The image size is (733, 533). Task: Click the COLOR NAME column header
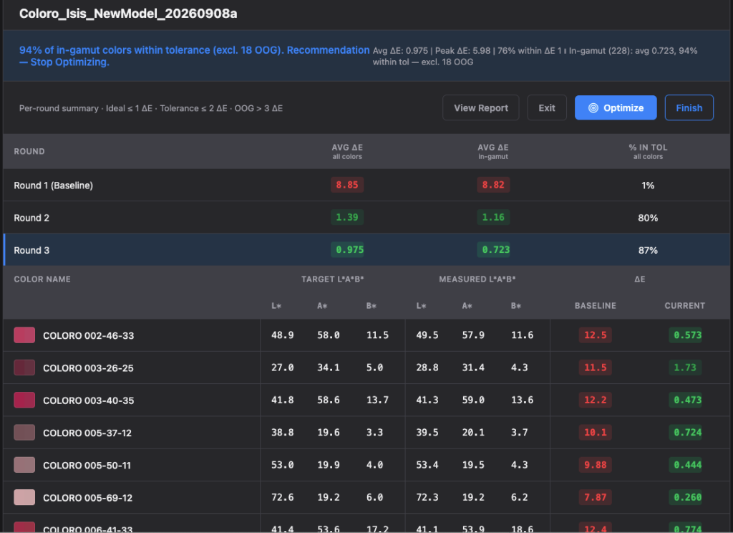tap(42, 279)
